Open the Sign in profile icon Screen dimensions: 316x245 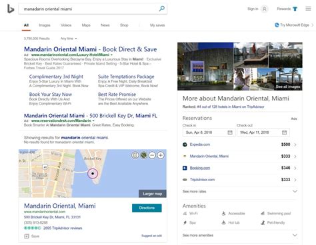[x=264, y=9]
